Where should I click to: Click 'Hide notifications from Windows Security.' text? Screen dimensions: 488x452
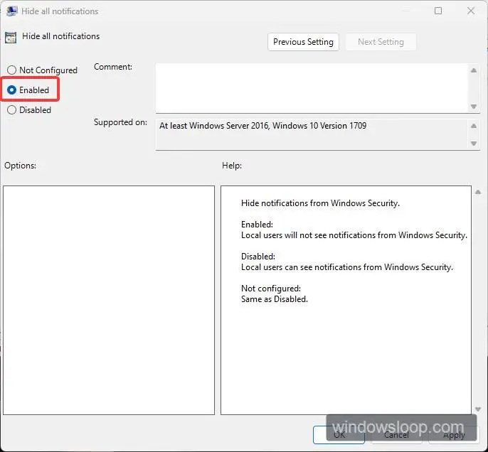[x=320, y=203]
